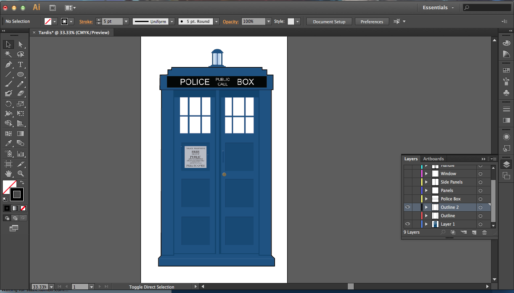Open the Opacity value dropdown
The height and width of the screenshot is (293, 514).
click(269, 22)
